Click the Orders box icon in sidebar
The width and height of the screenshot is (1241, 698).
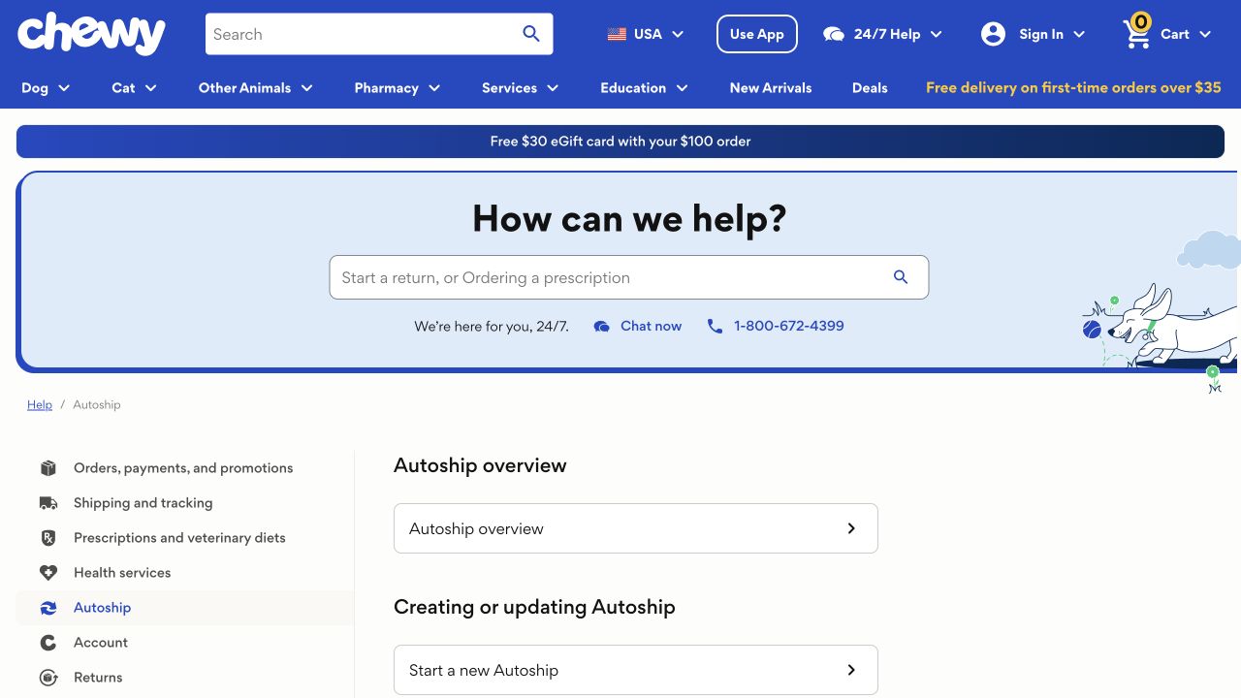48,468
